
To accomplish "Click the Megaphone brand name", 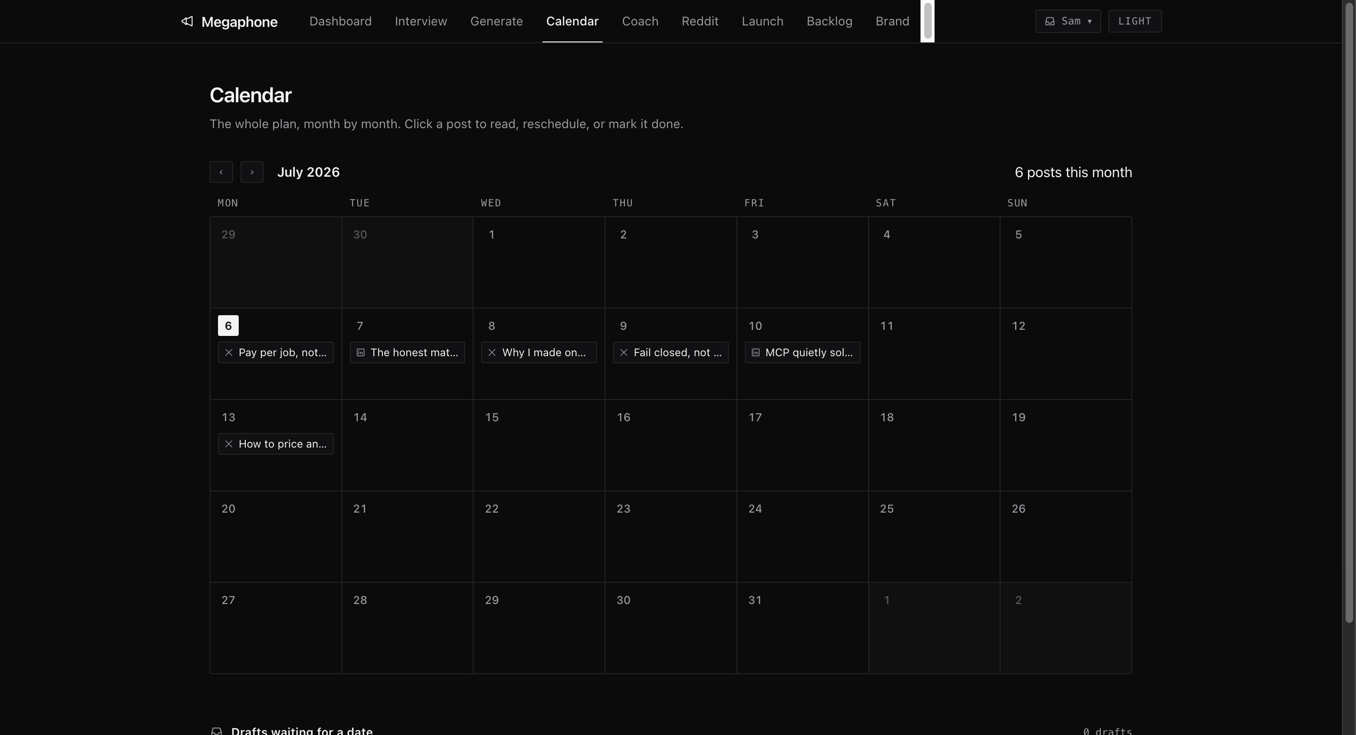I will 240,22.
